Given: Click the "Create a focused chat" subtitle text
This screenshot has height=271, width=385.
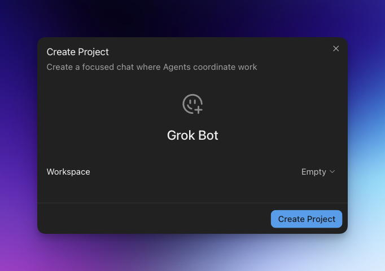Looking at the screenshot, I should (x=152, y=67).
